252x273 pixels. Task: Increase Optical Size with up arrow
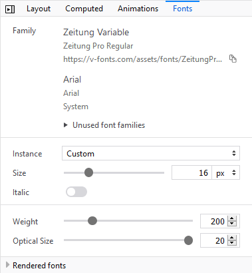(x=232, y=238)
